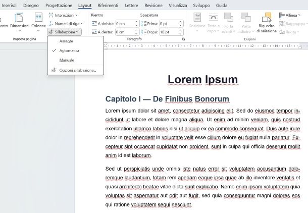Viewport: 308px width, 213px height.
Task: Select the checked Automatica hyphenation option
Action: pos(76,50)
